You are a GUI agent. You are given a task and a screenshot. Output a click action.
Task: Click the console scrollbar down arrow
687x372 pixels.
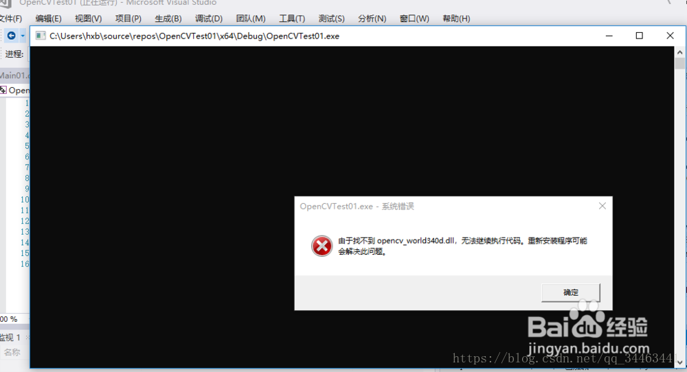click(x=679, y=362)
